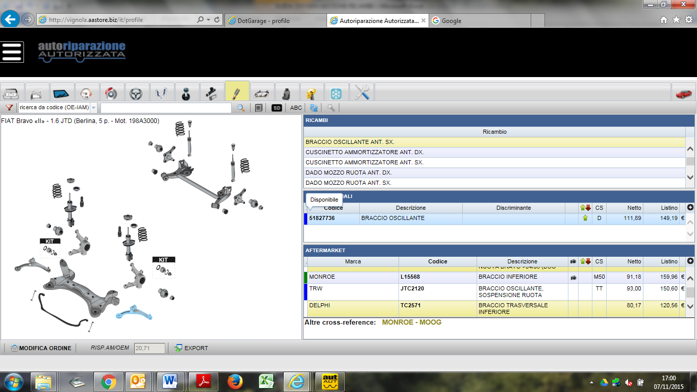Select the MONROE L15568 aftermarket row

[494, 278]
